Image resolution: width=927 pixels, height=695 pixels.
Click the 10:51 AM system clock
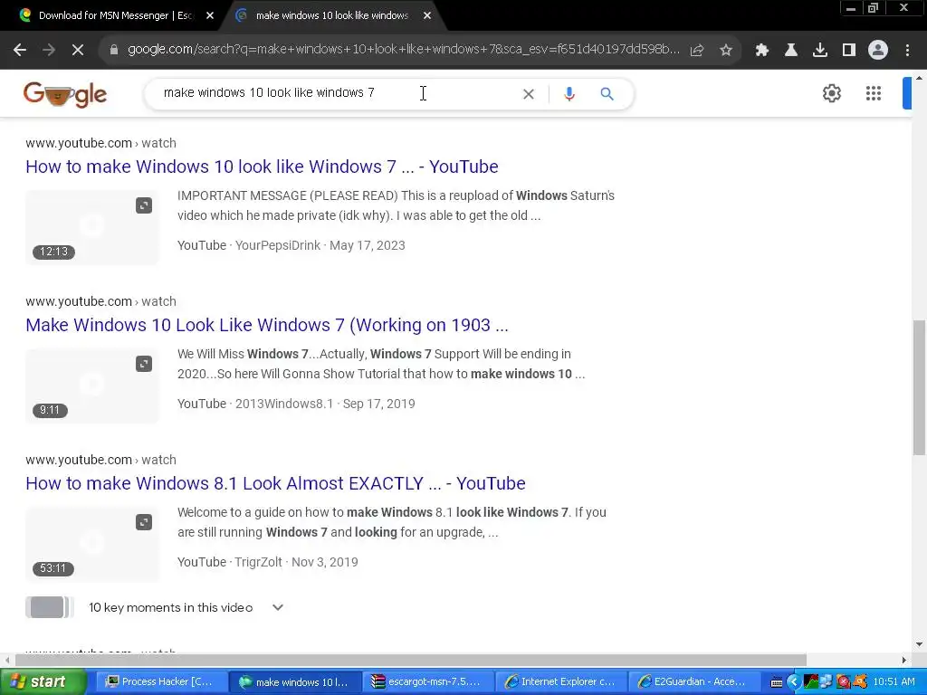point(894,682)
